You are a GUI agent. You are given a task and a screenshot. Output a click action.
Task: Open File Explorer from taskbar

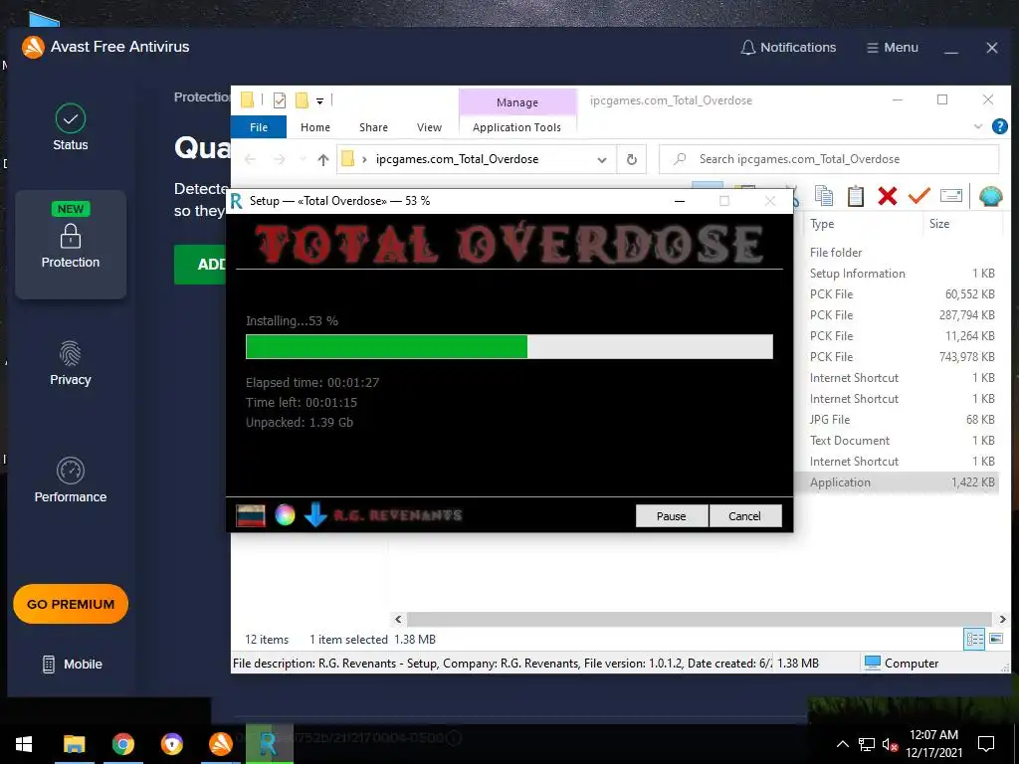pos(74,744)
